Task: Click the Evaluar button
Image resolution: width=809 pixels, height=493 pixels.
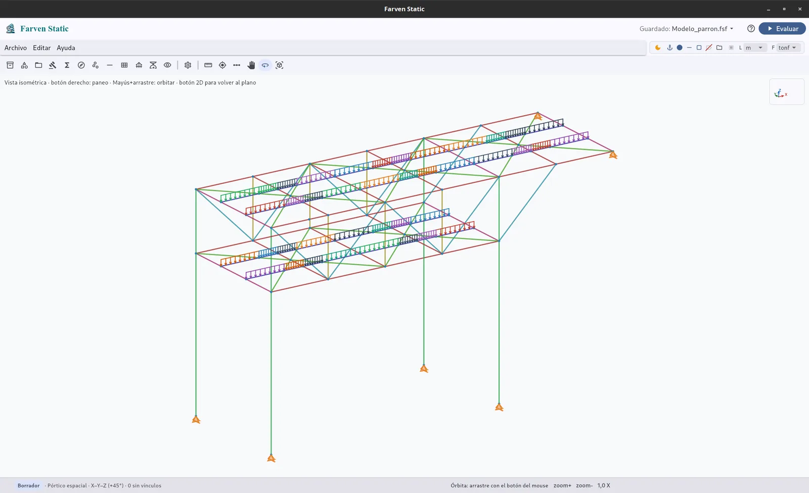Action: coord(782,29)
